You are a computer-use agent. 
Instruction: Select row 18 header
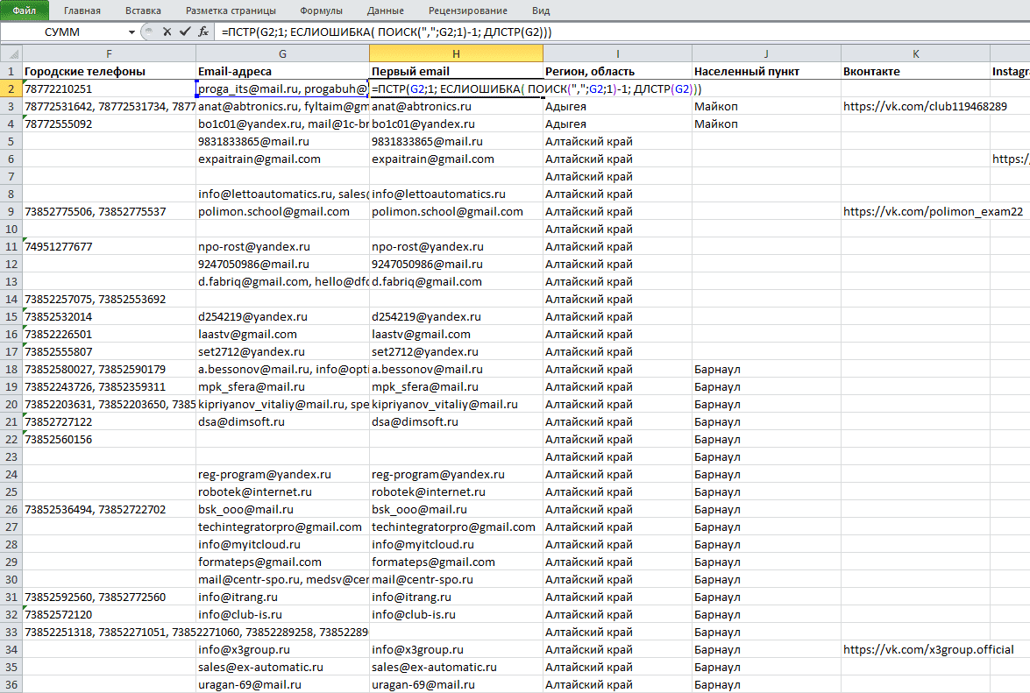point(11,369)
